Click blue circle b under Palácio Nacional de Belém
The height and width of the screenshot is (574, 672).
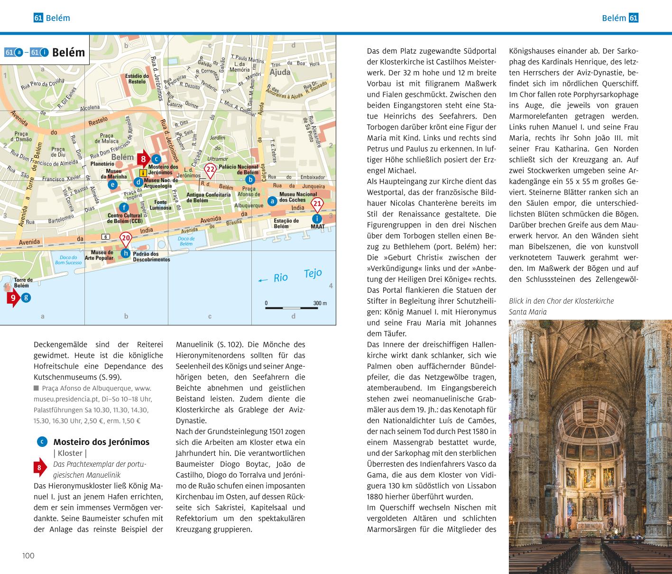point(251,179)
